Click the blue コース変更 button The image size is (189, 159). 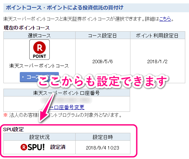[x=39, y=77]
